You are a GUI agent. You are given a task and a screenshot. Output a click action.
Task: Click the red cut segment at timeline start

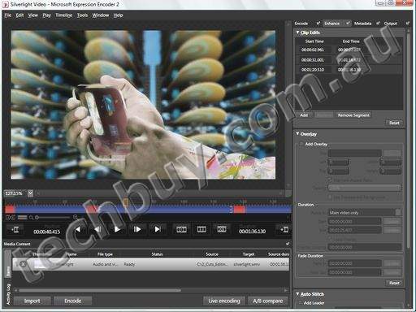click(x=10, y=209)
